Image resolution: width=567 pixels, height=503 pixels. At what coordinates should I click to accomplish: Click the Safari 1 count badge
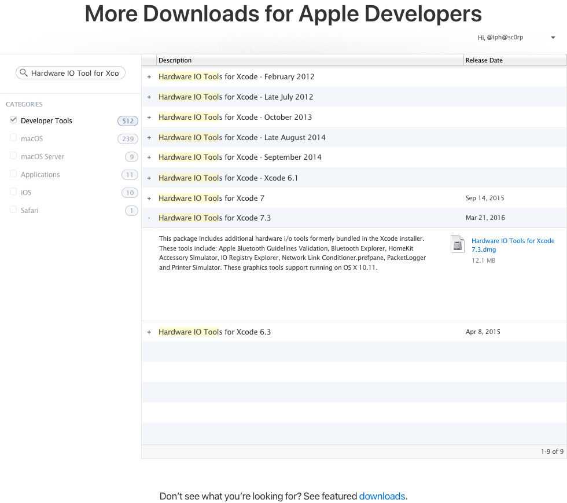pos(132,211)
